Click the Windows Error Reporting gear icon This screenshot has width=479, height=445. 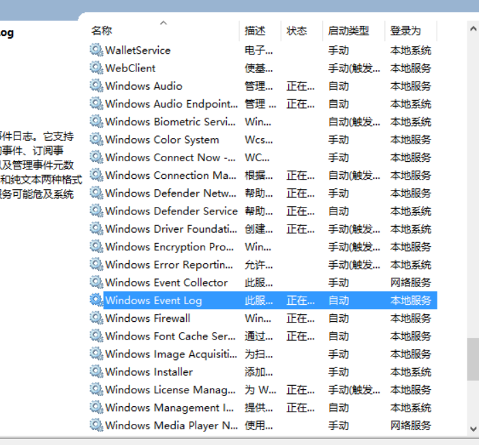point(96,265)
